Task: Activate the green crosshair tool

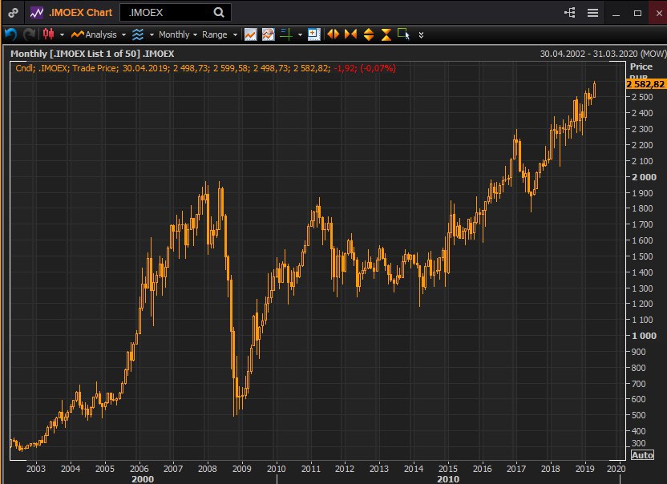Action: pos(286,34)
